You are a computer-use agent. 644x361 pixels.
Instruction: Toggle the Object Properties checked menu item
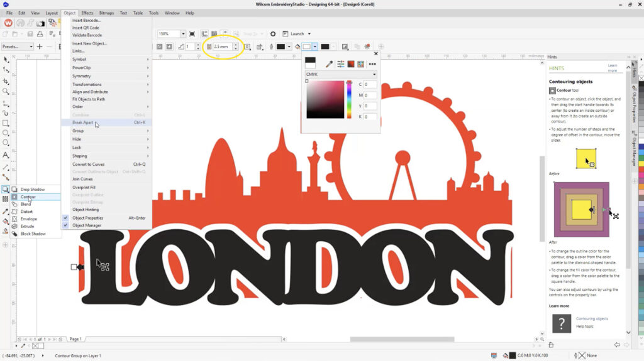click(87, 218)
